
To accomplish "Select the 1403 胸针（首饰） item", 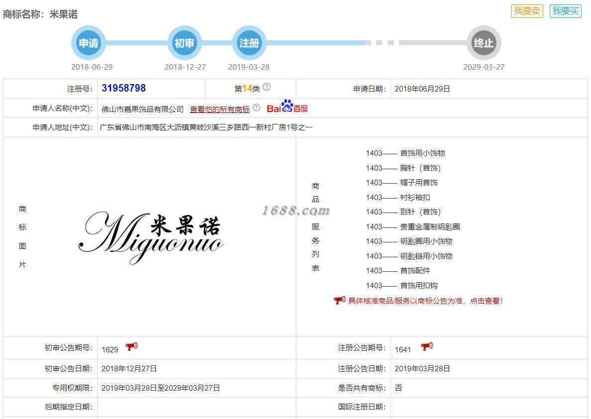I will 403,168.
